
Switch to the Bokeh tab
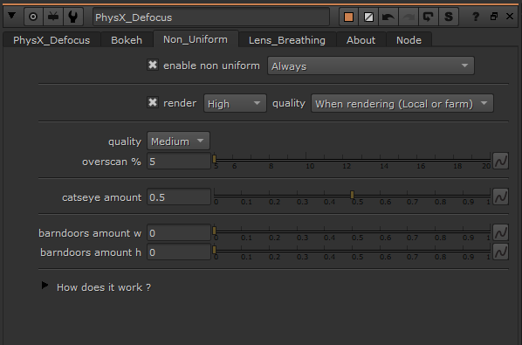[x=127, y=40]
